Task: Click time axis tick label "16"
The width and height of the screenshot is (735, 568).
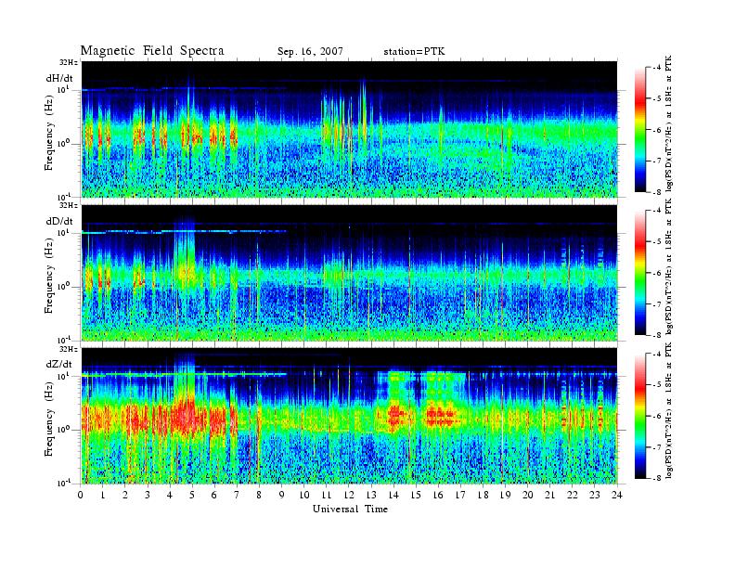Action: pos(438,495)
